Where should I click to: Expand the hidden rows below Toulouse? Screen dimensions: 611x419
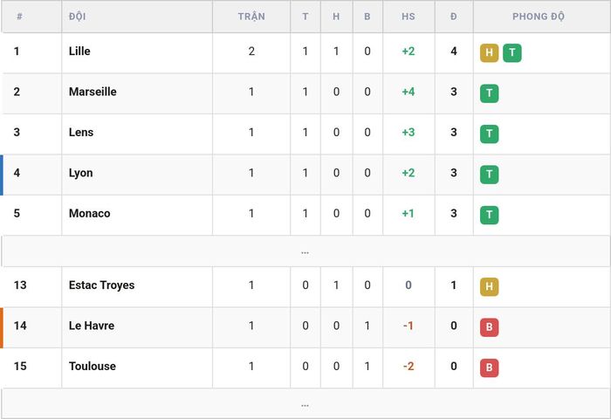[305, 404]
